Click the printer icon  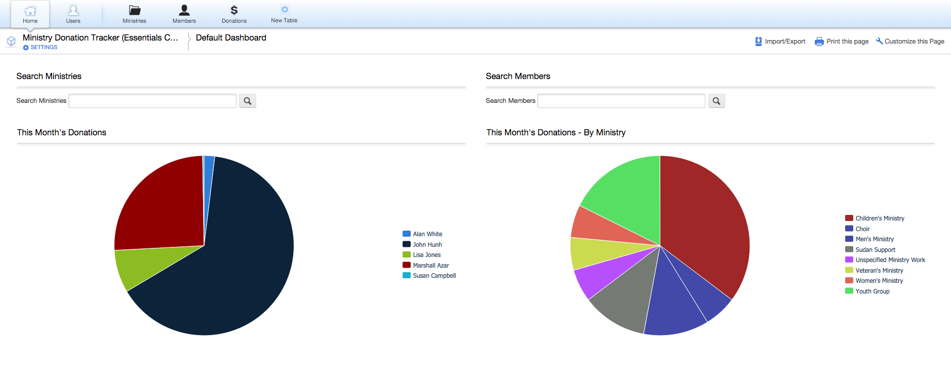tap(819, 42)
